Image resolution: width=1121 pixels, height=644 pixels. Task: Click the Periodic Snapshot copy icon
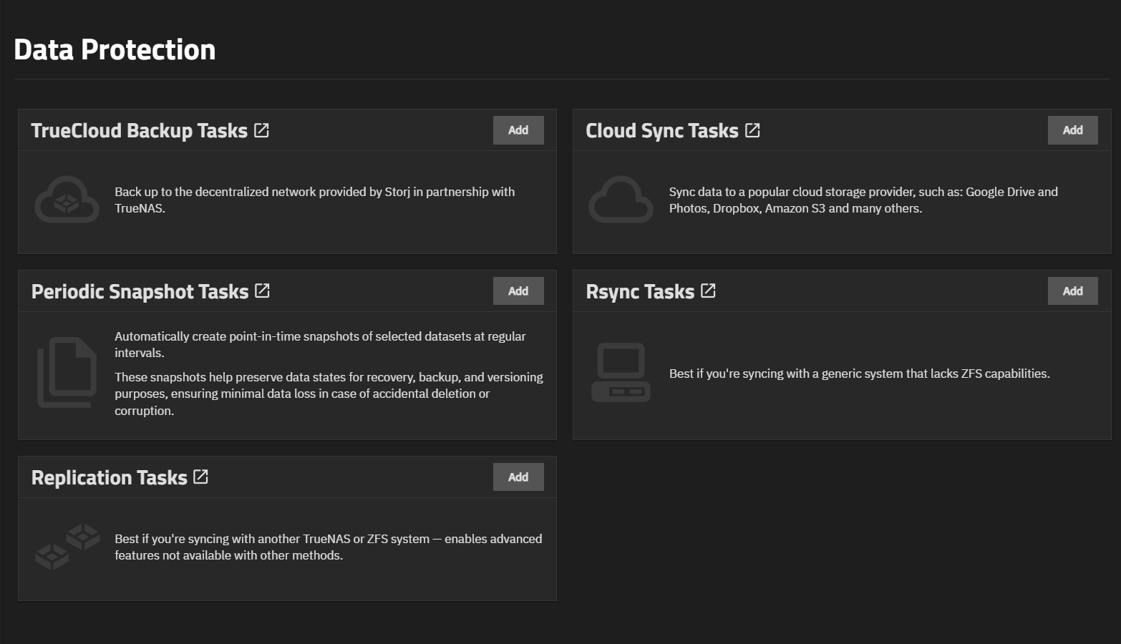[67, 372]
